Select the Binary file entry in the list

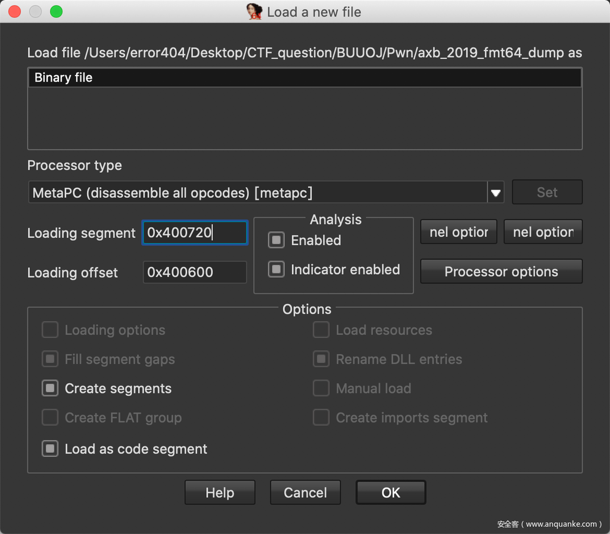(304, 77)
